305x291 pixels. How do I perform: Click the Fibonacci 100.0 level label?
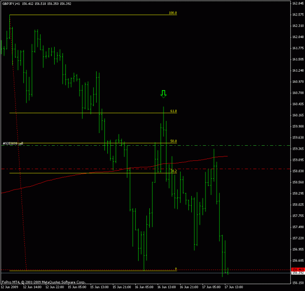click(173, 13)
